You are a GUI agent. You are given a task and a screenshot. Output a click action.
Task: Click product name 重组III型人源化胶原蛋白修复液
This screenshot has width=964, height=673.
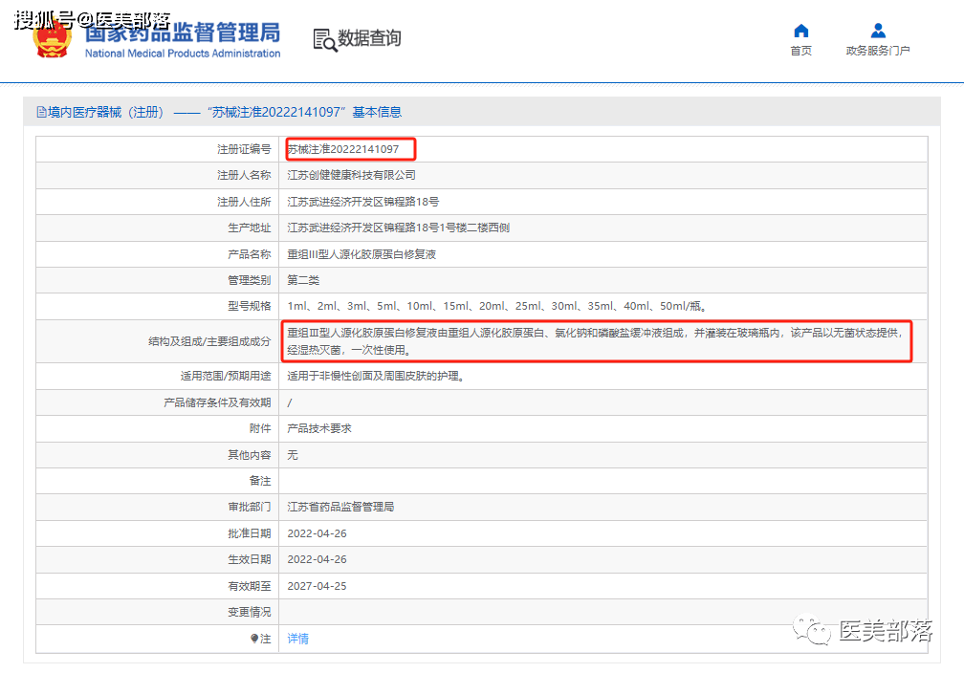361,255
